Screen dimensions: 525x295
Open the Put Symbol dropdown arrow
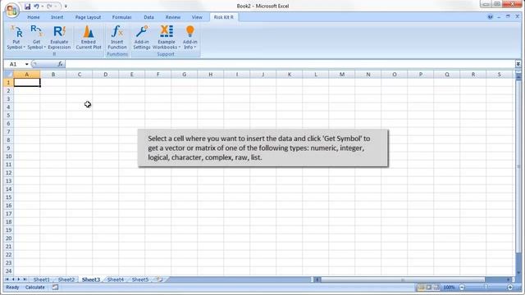coord(24,48)
